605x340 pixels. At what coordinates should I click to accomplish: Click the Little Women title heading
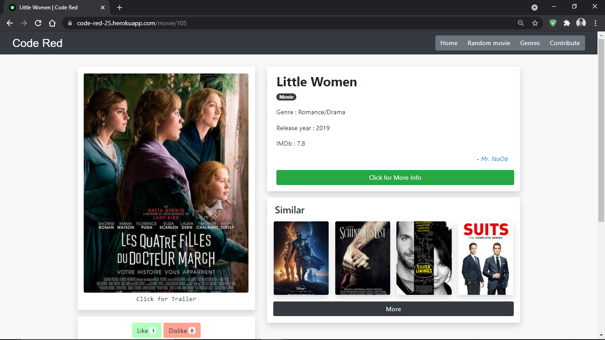[x=317, y=82]
